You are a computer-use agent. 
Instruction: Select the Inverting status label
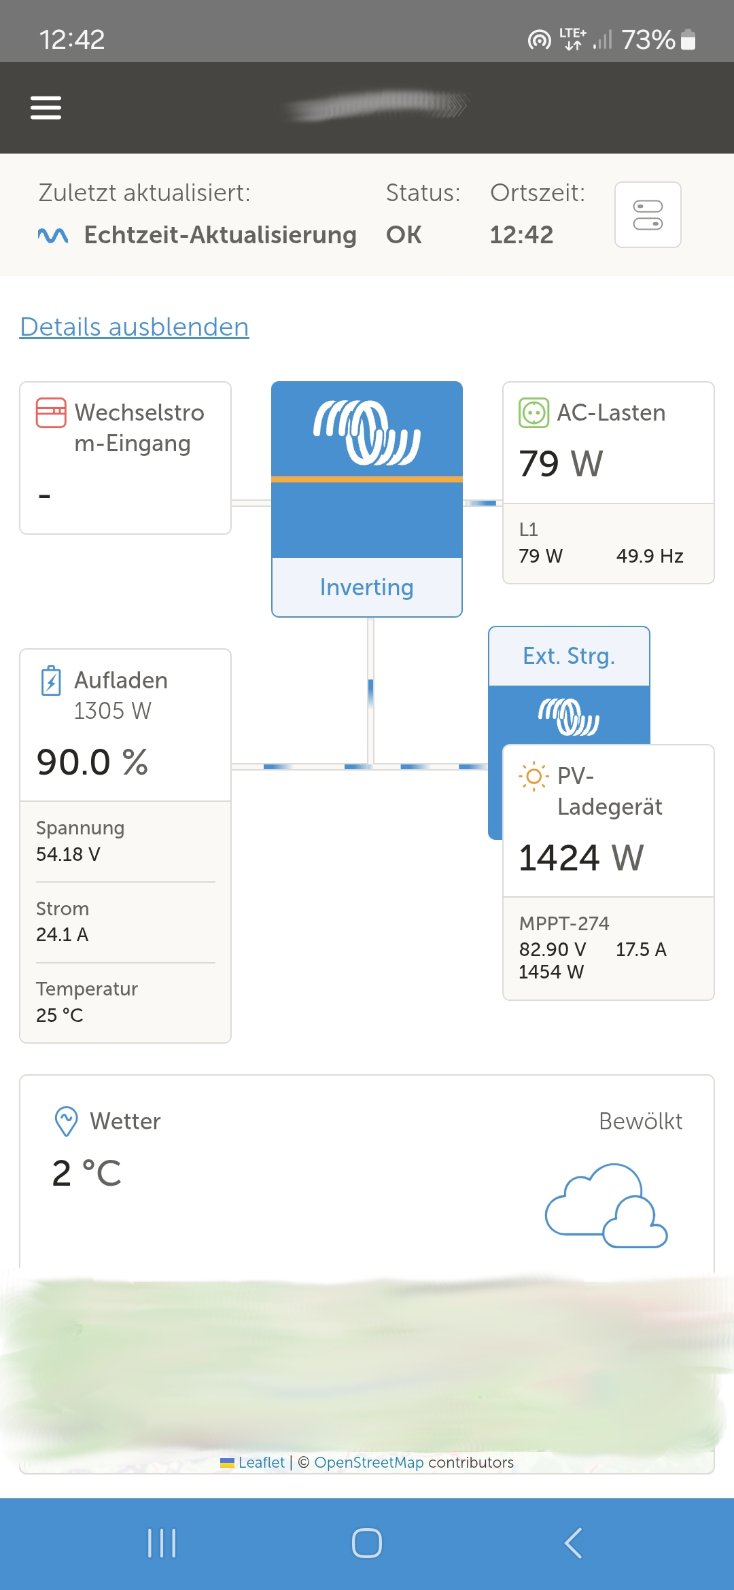[367, 587]
